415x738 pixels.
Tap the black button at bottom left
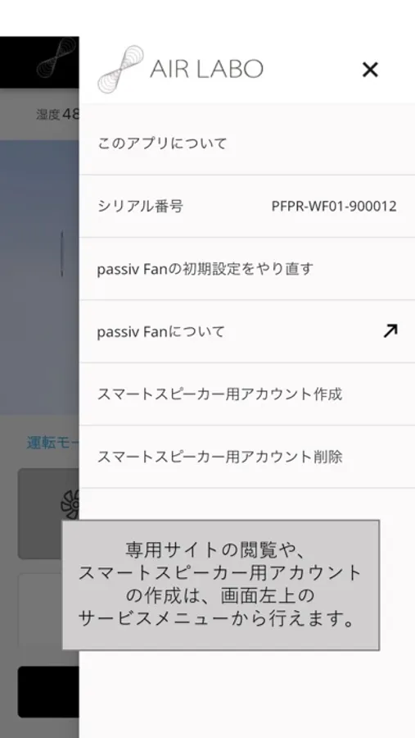click(48, 692)
